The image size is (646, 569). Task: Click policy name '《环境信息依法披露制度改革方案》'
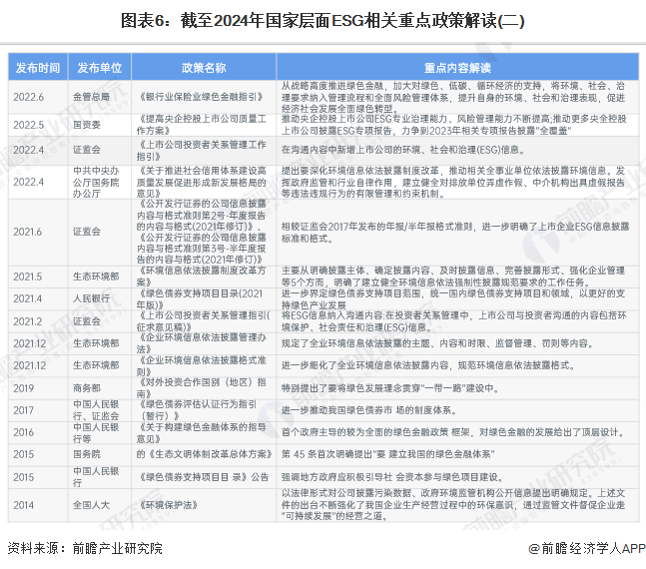point(202,277)
